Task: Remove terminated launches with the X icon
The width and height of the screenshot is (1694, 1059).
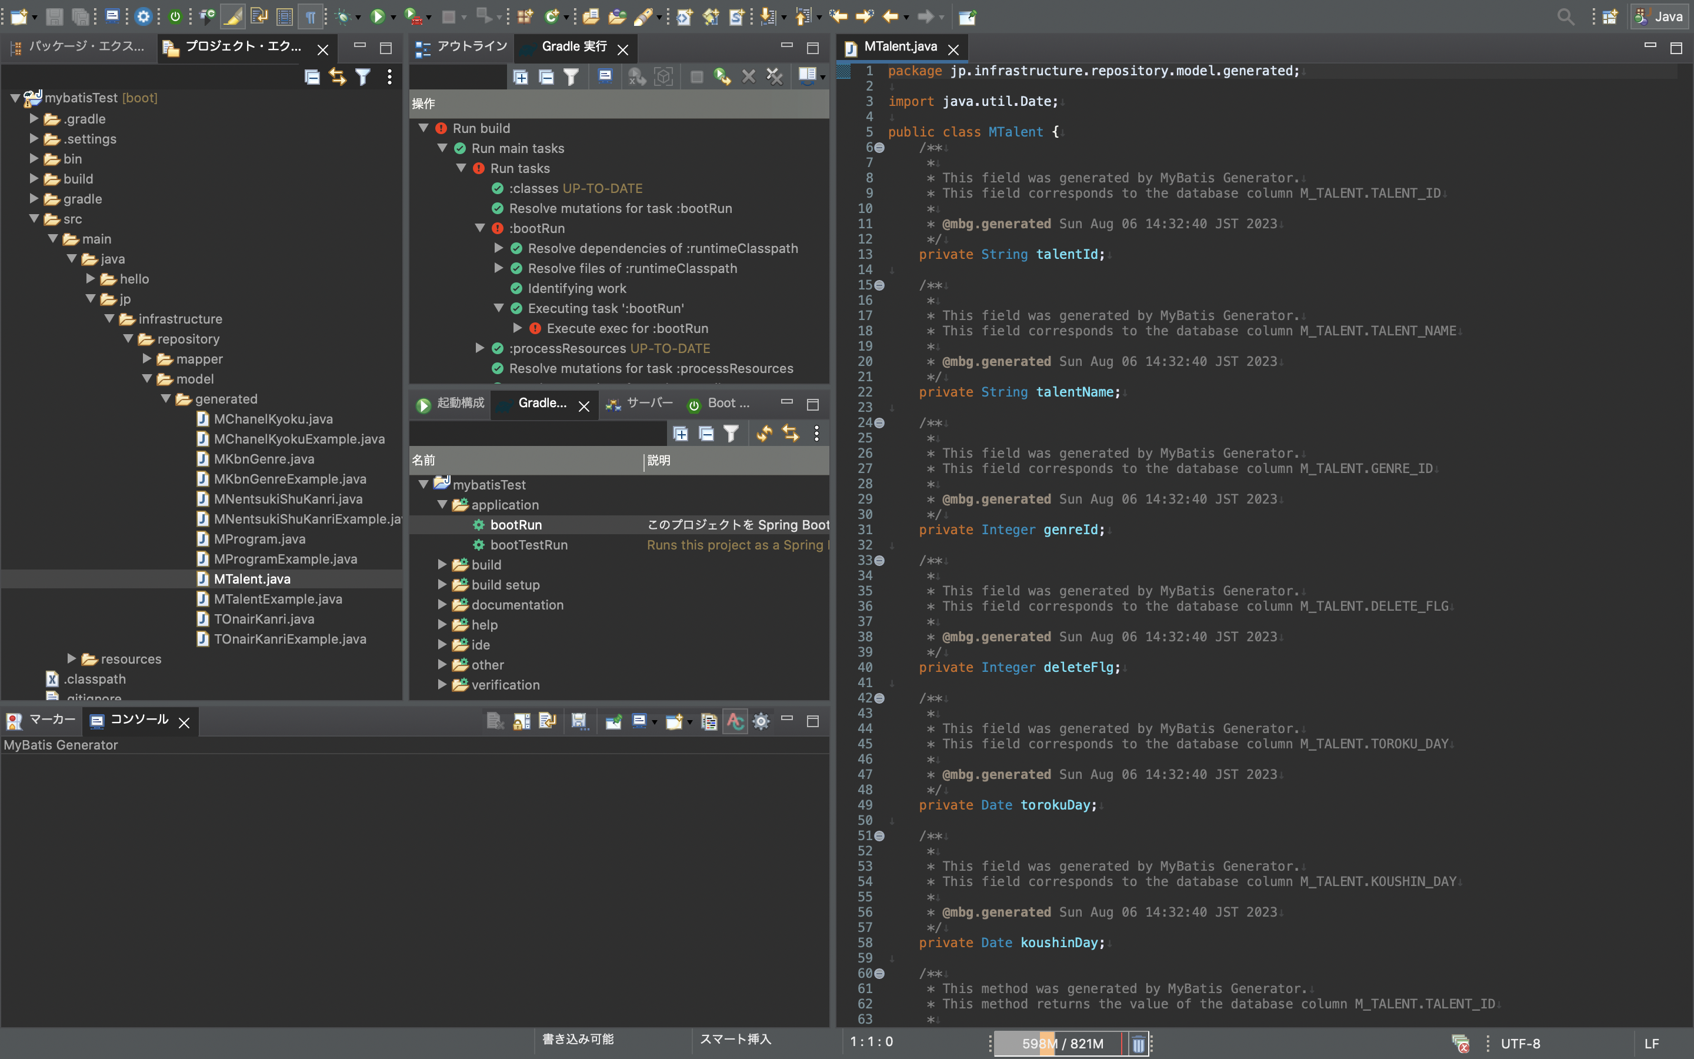Action: pyautogui.click(x=749, y=76)
